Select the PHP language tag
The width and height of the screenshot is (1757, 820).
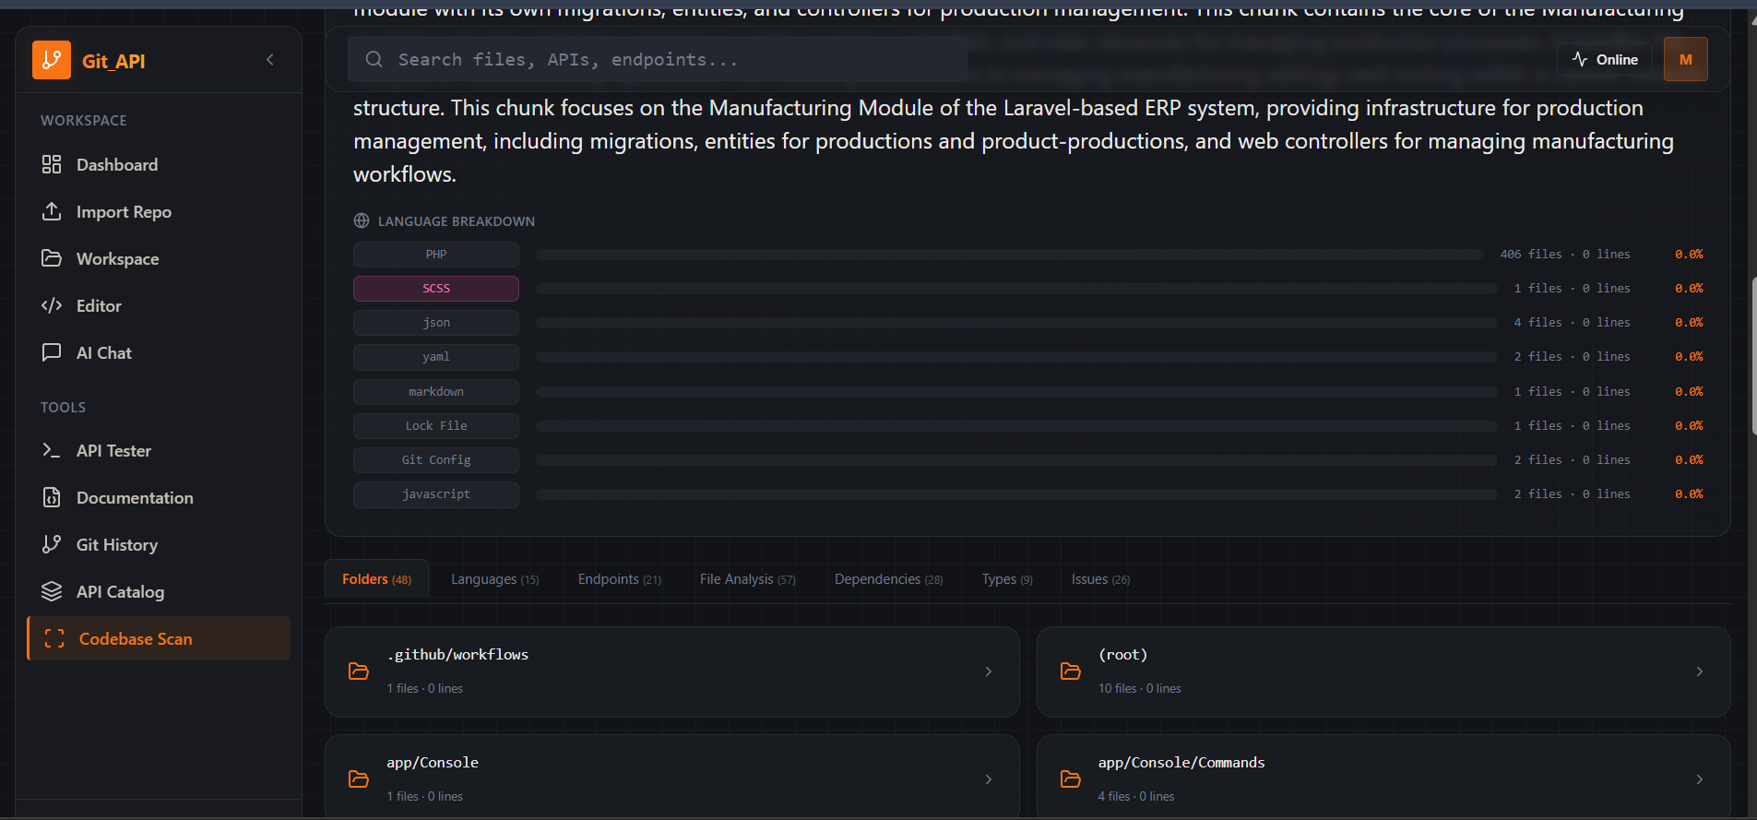pyautogui.click(x=436, y=255)
